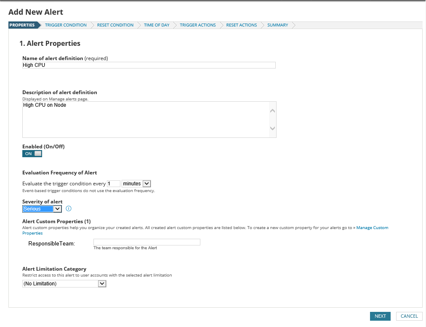
Task: Click the alert name input field
Action: [149, 65]
